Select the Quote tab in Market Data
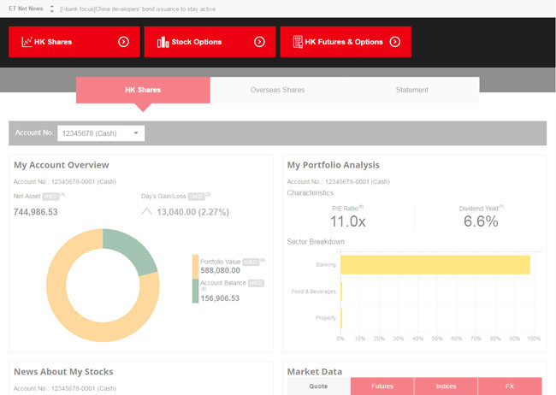 pyautogui.click(x=318, y=386)
